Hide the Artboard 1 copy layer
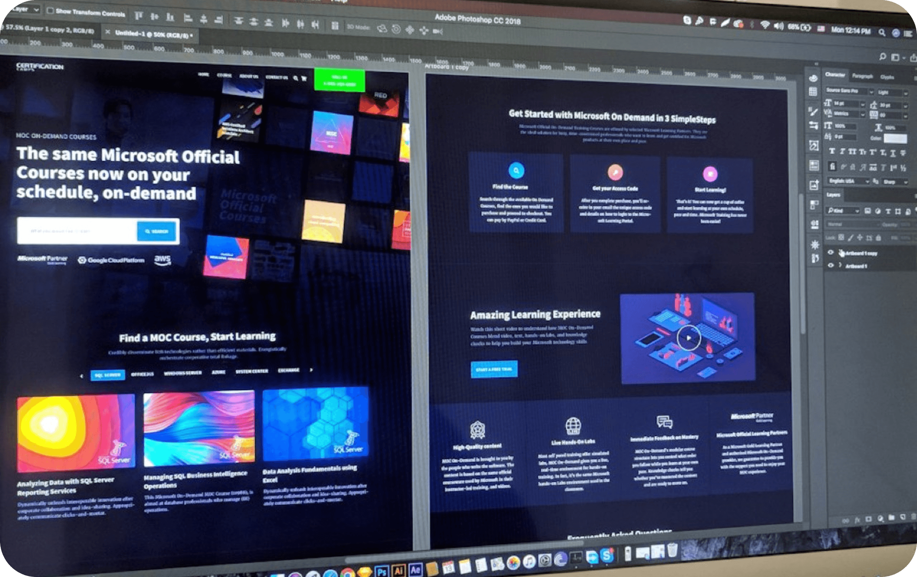917x577 pixels. (x=830, y=252)
